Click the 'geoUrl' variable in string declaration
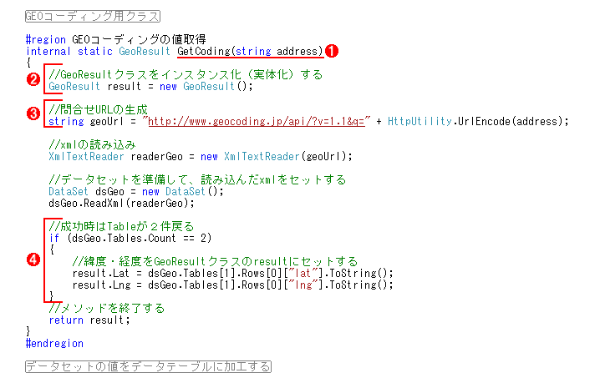 (107, 121)
